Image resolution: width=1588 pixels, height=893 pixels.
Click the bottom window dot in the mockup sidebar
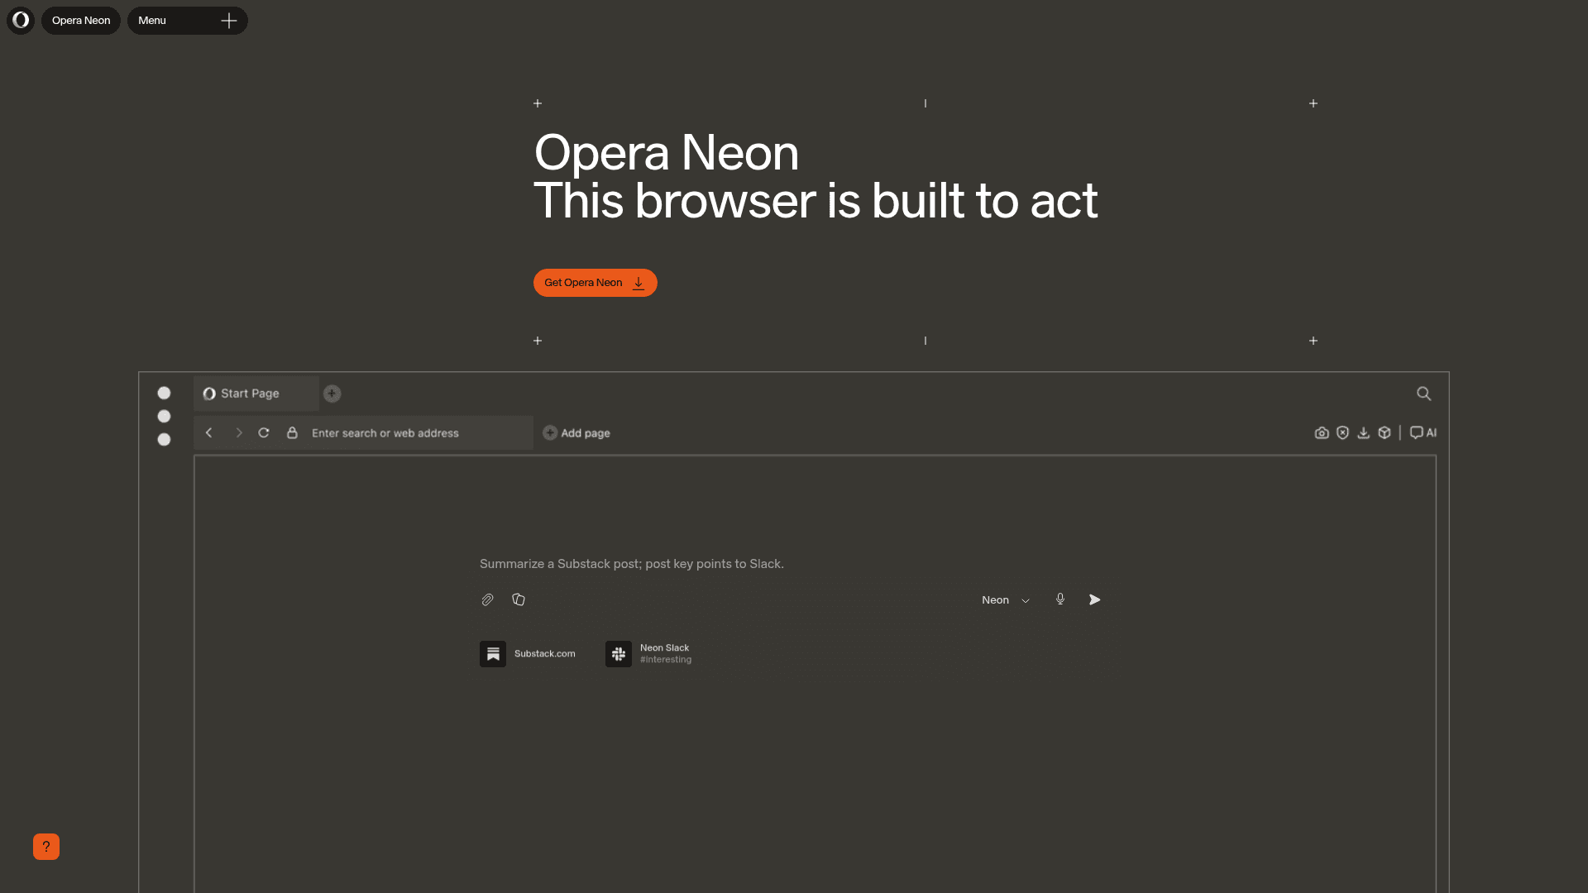click(x=164, y=439)
